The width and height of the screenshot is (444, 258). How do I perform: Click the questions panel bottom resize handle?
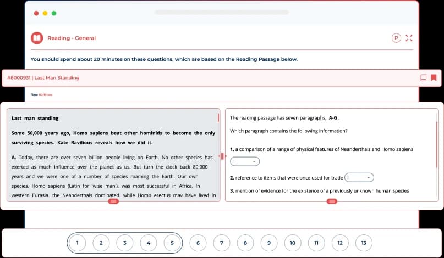332,201
